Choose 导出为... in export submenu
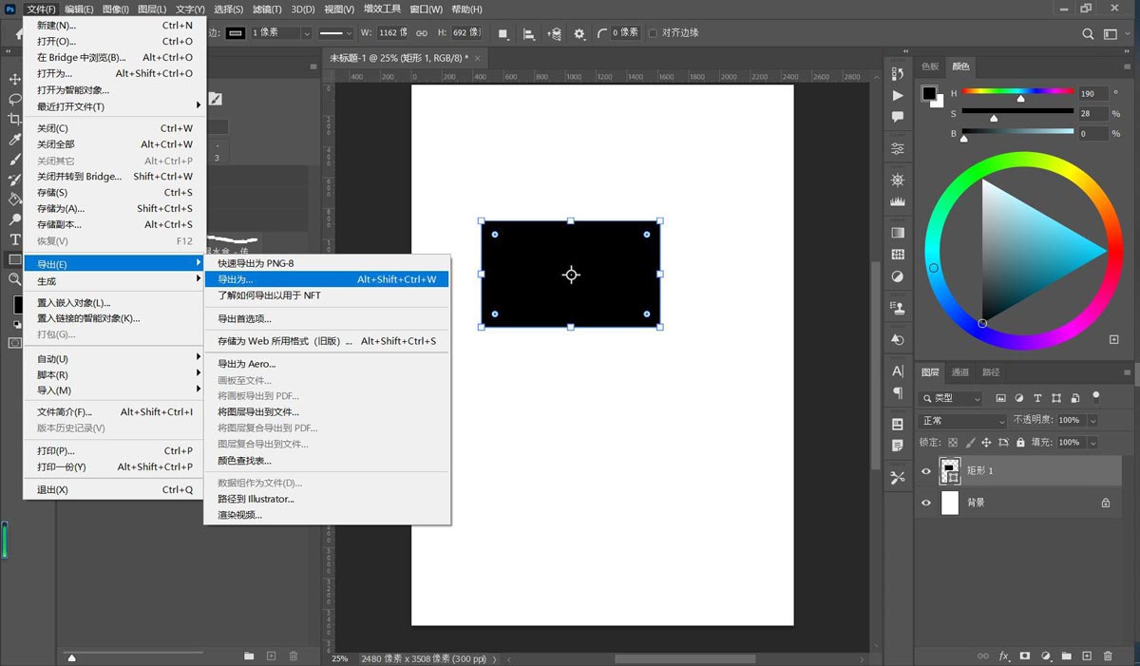The height and width of the screenshot is (666, 1140). coord(327,279)
